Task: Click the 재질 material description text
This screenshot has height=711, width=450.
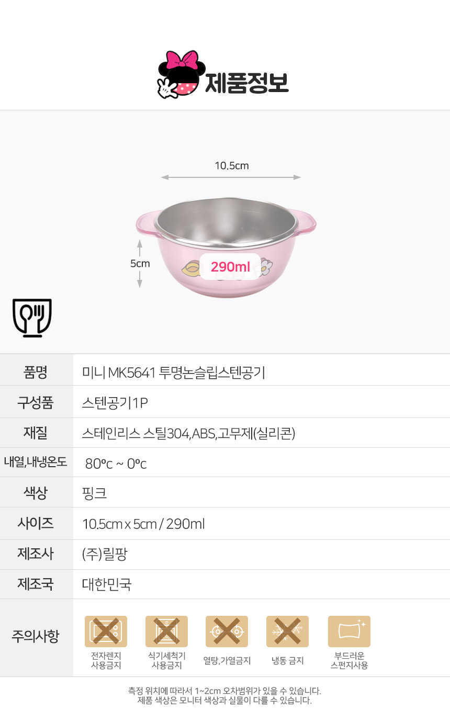Action: (x=188, y=433)
